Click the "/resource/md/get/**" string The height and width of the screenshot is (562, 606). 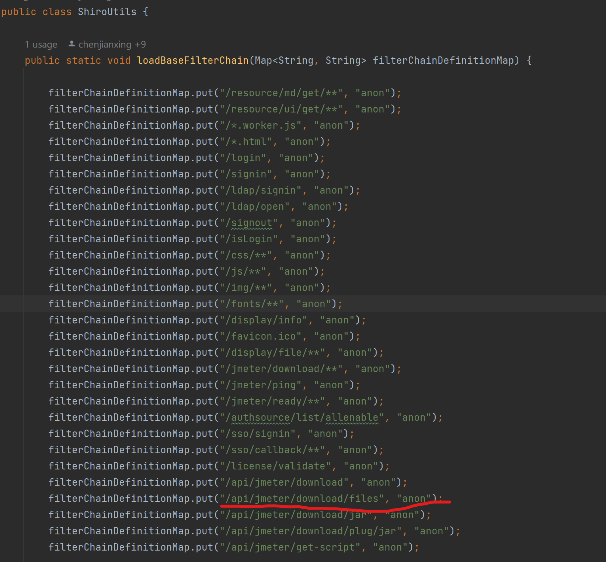[x=281, y=93]
